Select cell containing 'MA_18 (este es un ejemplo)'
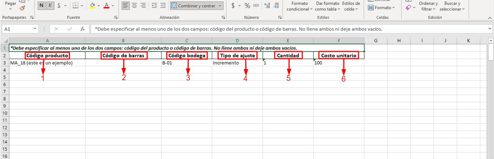Viewport: 494px width, 159px height. pyautogui.click(x=47, y=63)
